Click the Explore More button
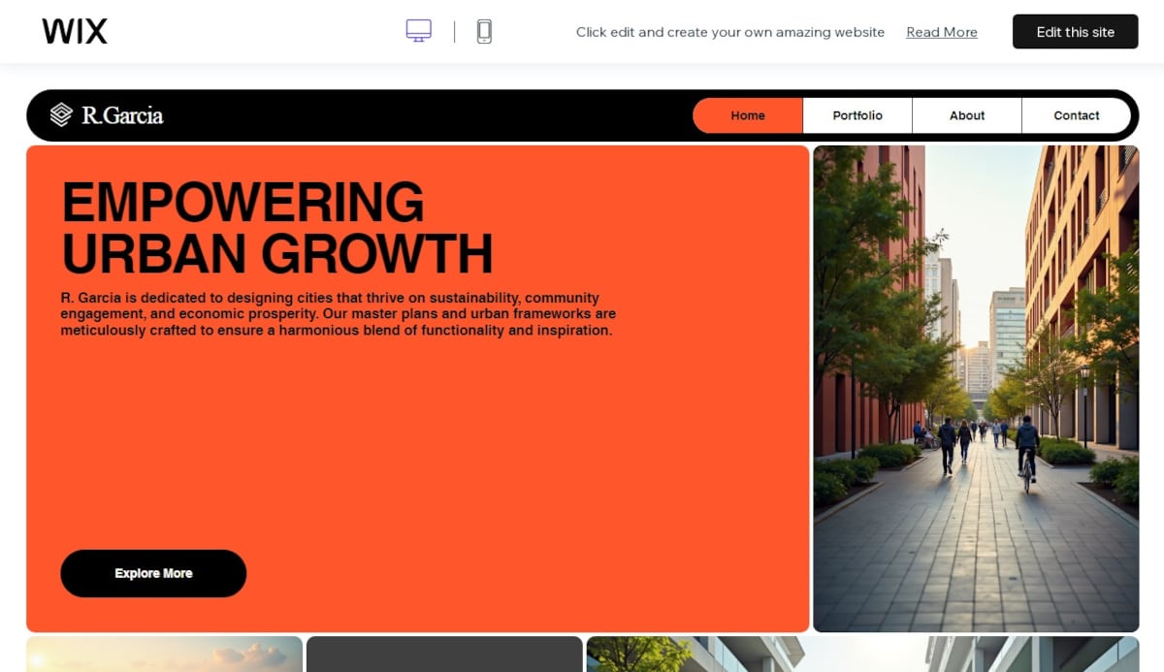Screen dimensions: 1164x672 [x=153, y=573]
